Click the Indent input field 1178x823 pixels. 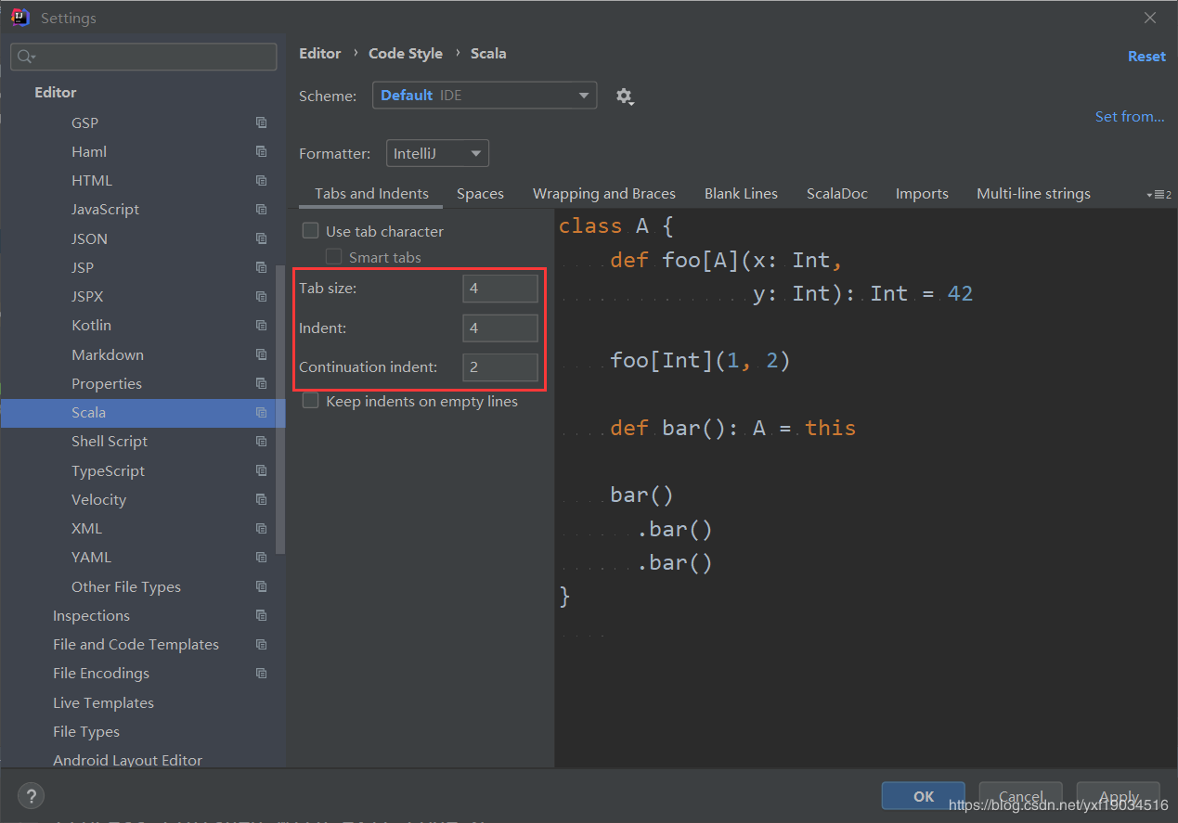click(x=500, y=328)
